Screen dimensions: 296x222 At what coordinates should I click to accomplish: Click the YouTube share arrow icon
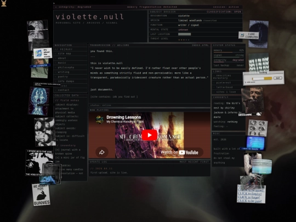click(x=102, y=152)
